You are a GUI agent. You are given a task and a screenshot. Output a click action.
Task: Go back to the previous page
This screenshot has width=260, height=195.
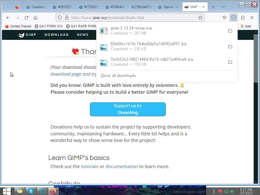tap(8, 18)
